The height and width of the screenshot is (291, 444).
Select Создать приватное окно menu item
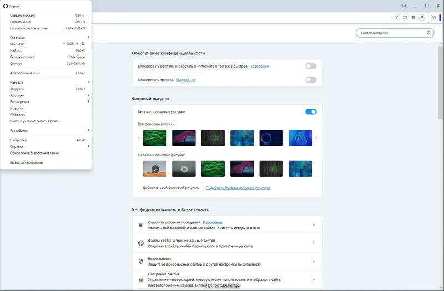point(46,28)
